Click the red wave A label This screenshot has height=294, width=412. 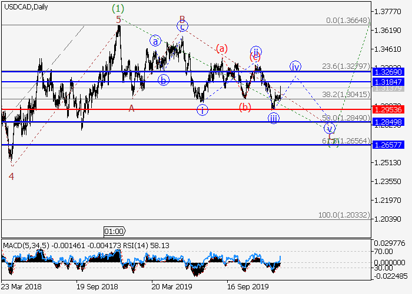click(x=131, y=107)
